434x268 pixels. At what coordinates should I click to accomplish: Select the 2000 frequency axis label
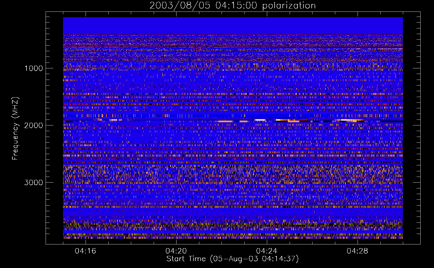click(34, 125)
